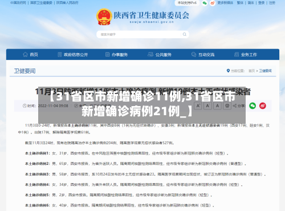Click breadcrumb 卫健要闻 link
This screenshot has width=285, height=211.
click(x=266, y=71)
